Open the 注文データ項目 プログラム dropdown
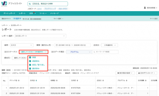 click(79, 52)
